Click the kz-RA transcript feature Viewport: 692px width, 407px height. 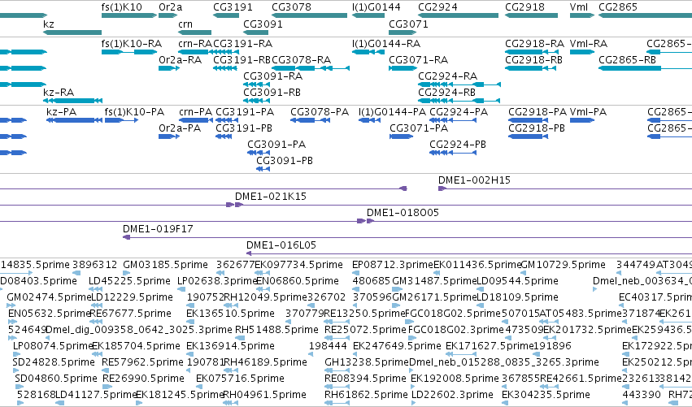coord(73,101)
